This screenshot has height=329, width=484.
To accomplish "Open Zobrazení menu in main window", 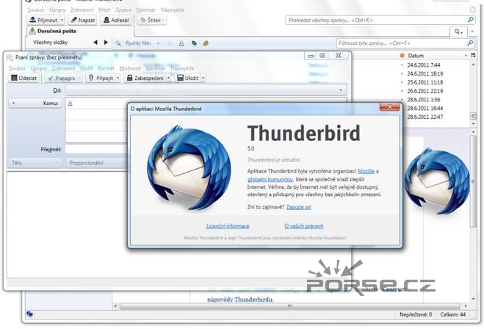I will [82, 10].
